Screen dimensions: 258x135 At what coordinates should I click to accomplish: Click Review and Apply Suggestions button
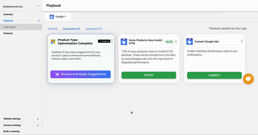80,74
